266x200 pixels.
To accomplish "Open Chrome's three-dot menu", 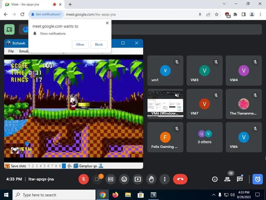I will coord(260,15).
